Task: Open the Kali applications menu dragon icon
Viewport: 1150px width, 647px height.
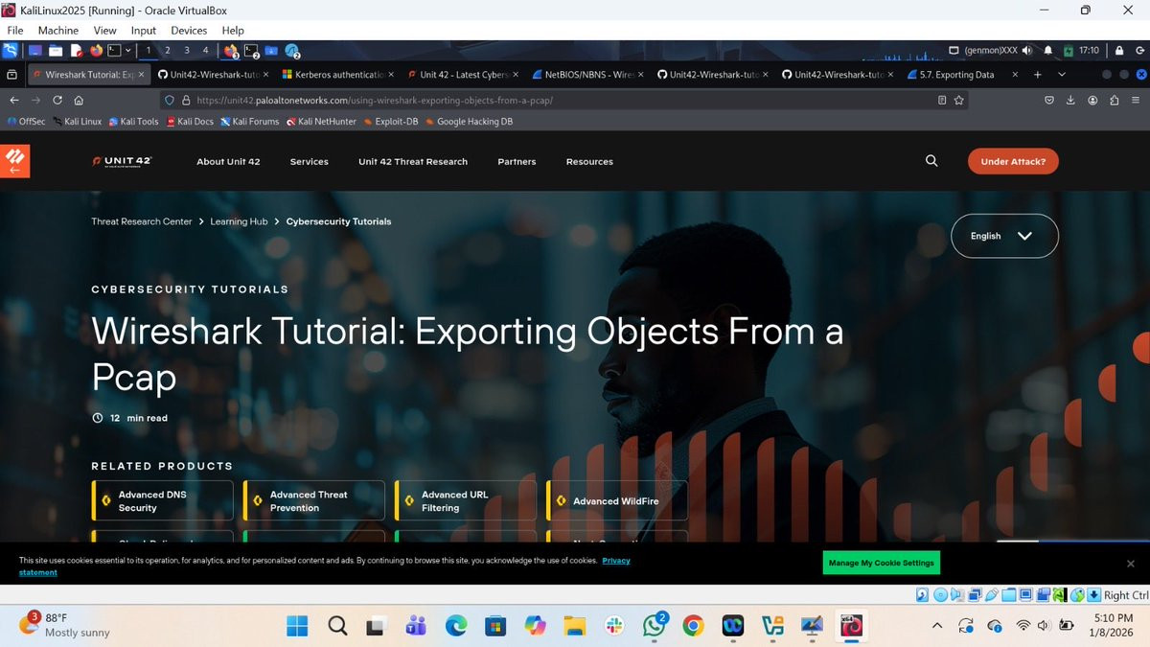Action: point(10,50)
